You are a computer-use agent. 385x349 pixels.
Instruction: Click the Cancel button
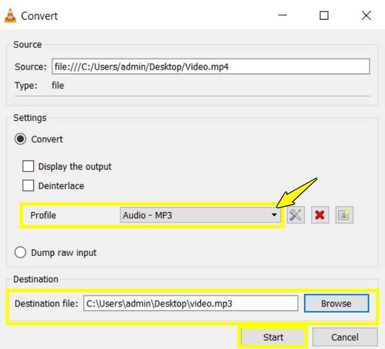[x=345, y=337]
